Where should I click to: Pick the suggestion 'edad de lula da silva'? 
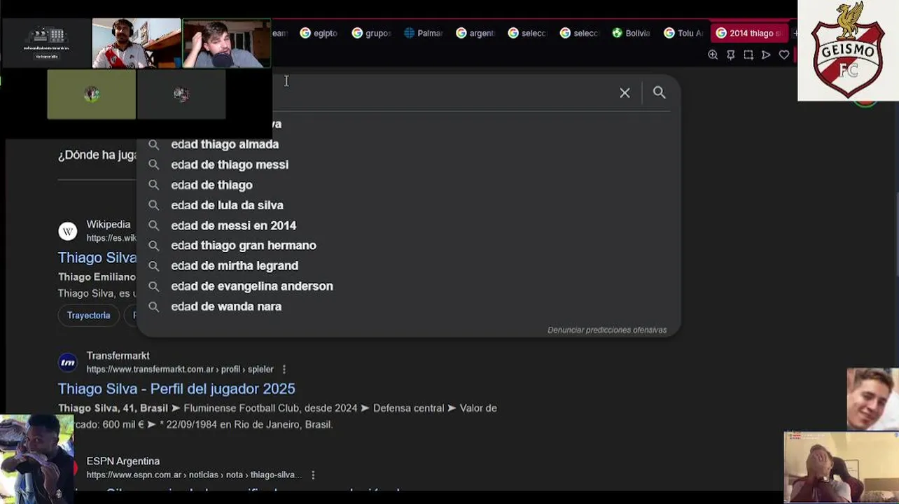click(x=227, y=205)
